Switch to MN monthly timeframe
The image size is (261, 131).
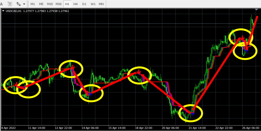(x=101, y=4)
